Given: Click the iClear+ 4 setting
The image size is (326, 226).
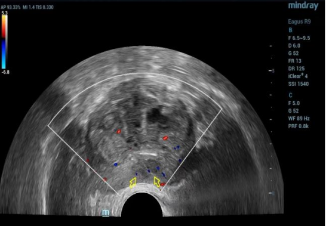Looking at the screenshot, I should pyautogui.click(x=298, y=76).
